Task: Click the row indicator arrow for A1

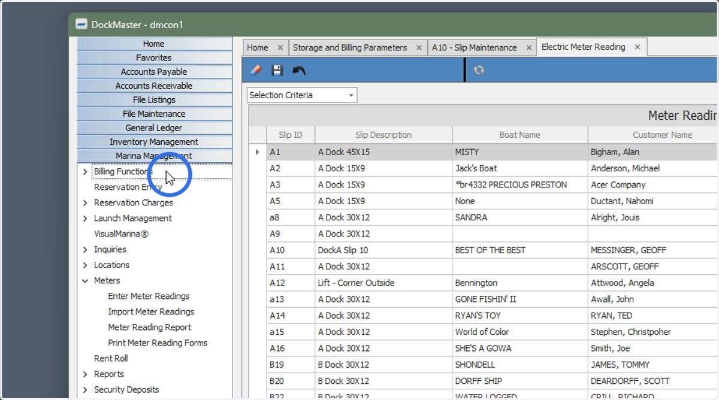Action: tap(258, 152)
